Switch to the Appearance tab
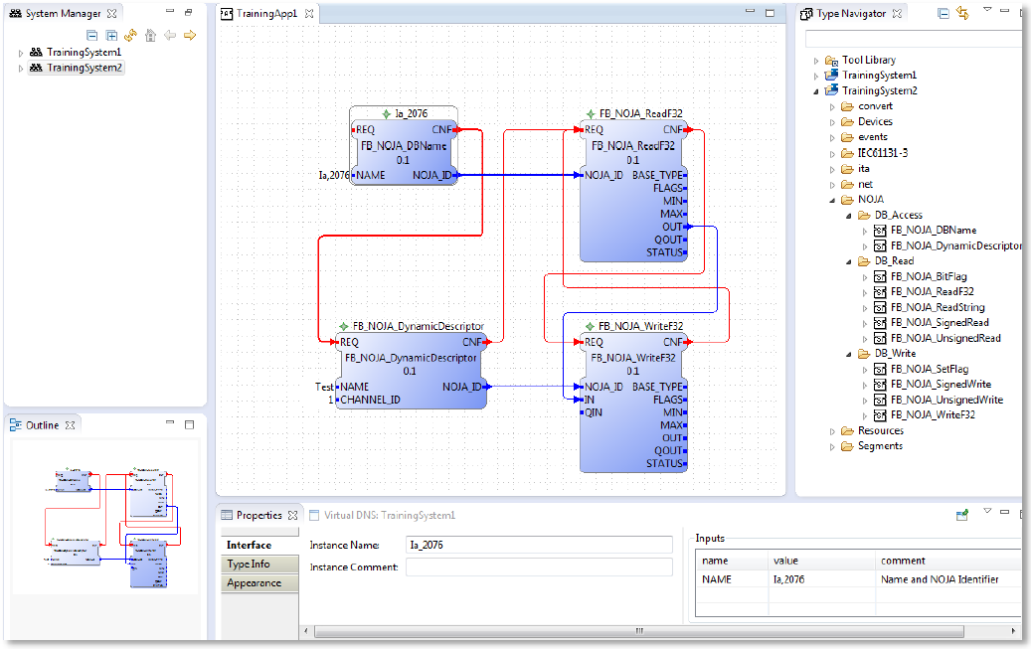The width and height of the screenshot is (1031, 649). coord(257,582)
